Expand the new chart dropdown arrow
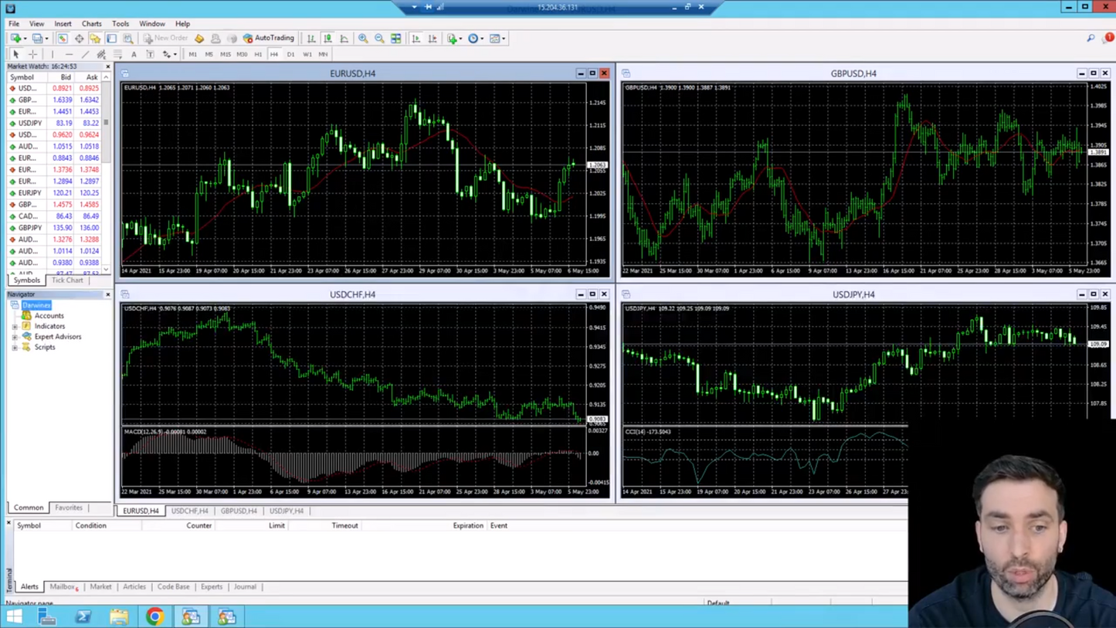The width and height of the screenshot is (1116, 628). click(x=25, y=39)
